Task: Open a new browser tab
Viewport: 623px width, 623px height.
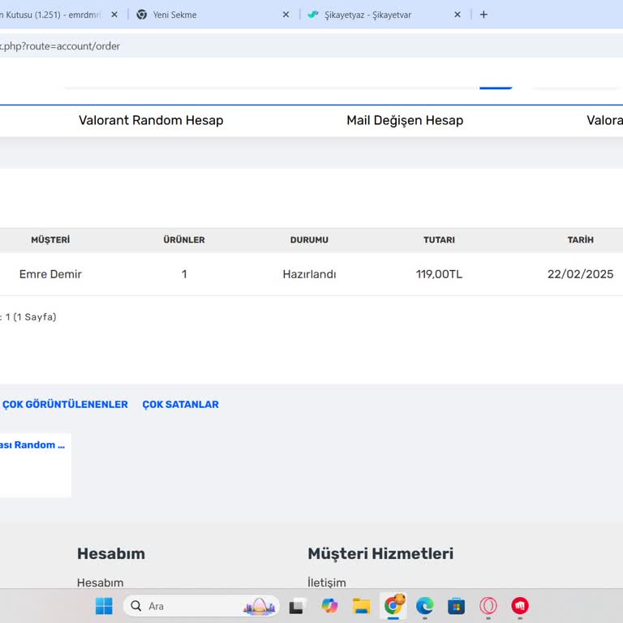Action: click(483, 15)
